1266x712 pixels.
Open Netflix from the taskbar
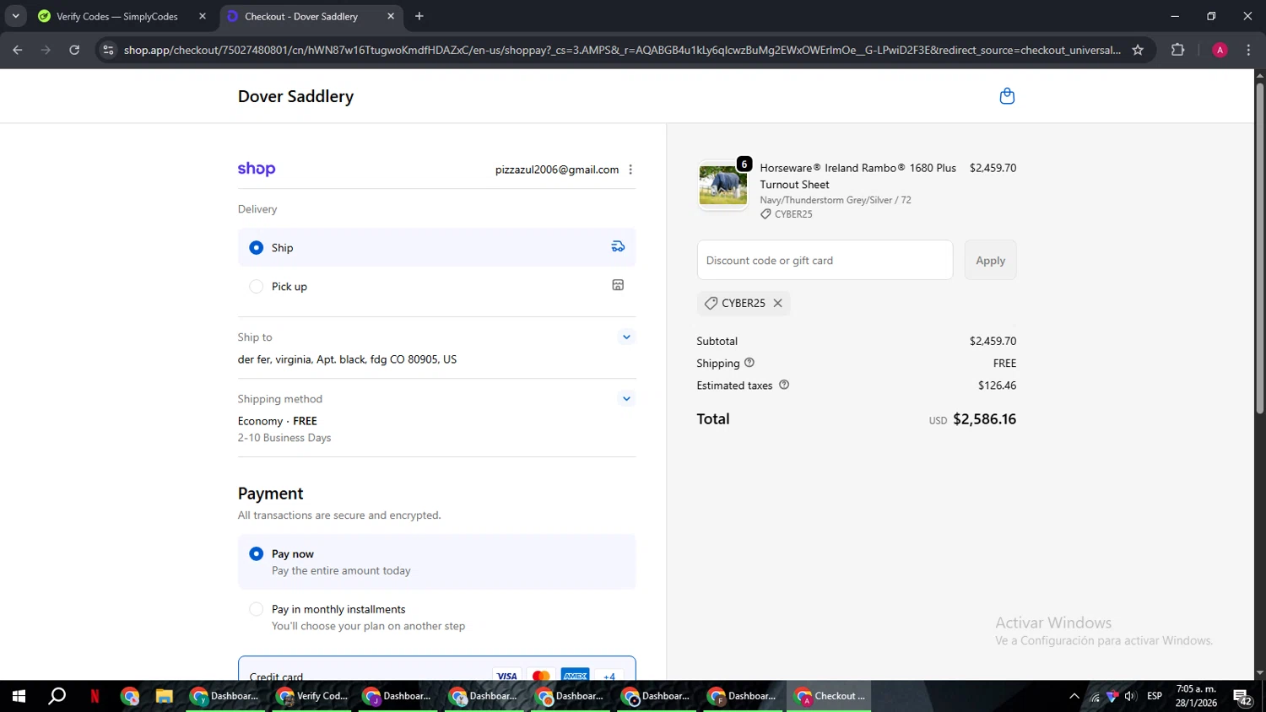95,696
